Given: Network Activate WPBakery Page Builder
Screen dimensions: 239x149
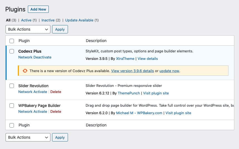Looking at the screenshot, I should pos(33,111).
